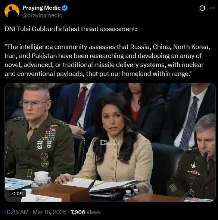Screen dimensions: 218x220
Task: Click the blue verified checkmark badge
Action: tap(65, 8)
